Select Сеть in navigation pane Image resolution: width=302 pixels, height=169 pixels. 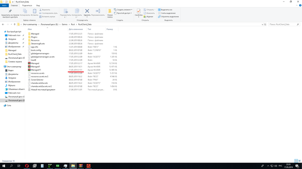(9, 106)
